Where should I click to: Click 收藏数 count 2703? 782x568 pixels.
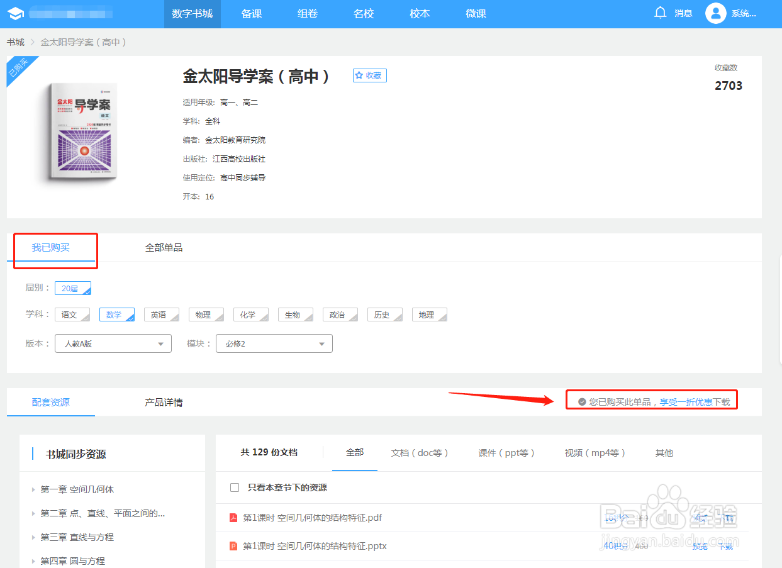tap(729, 86)
